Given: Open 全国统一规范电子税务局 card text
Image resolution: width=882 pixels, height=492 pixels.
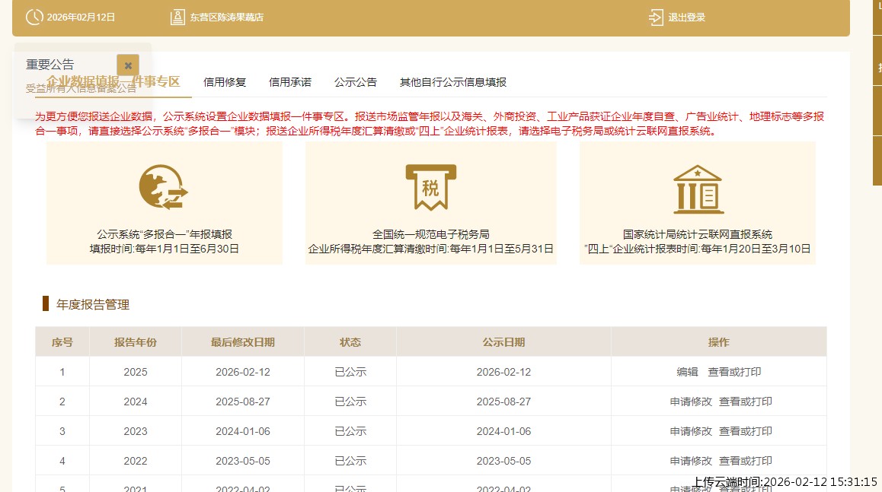Looking at the screenshot, I should coord(430,234).
